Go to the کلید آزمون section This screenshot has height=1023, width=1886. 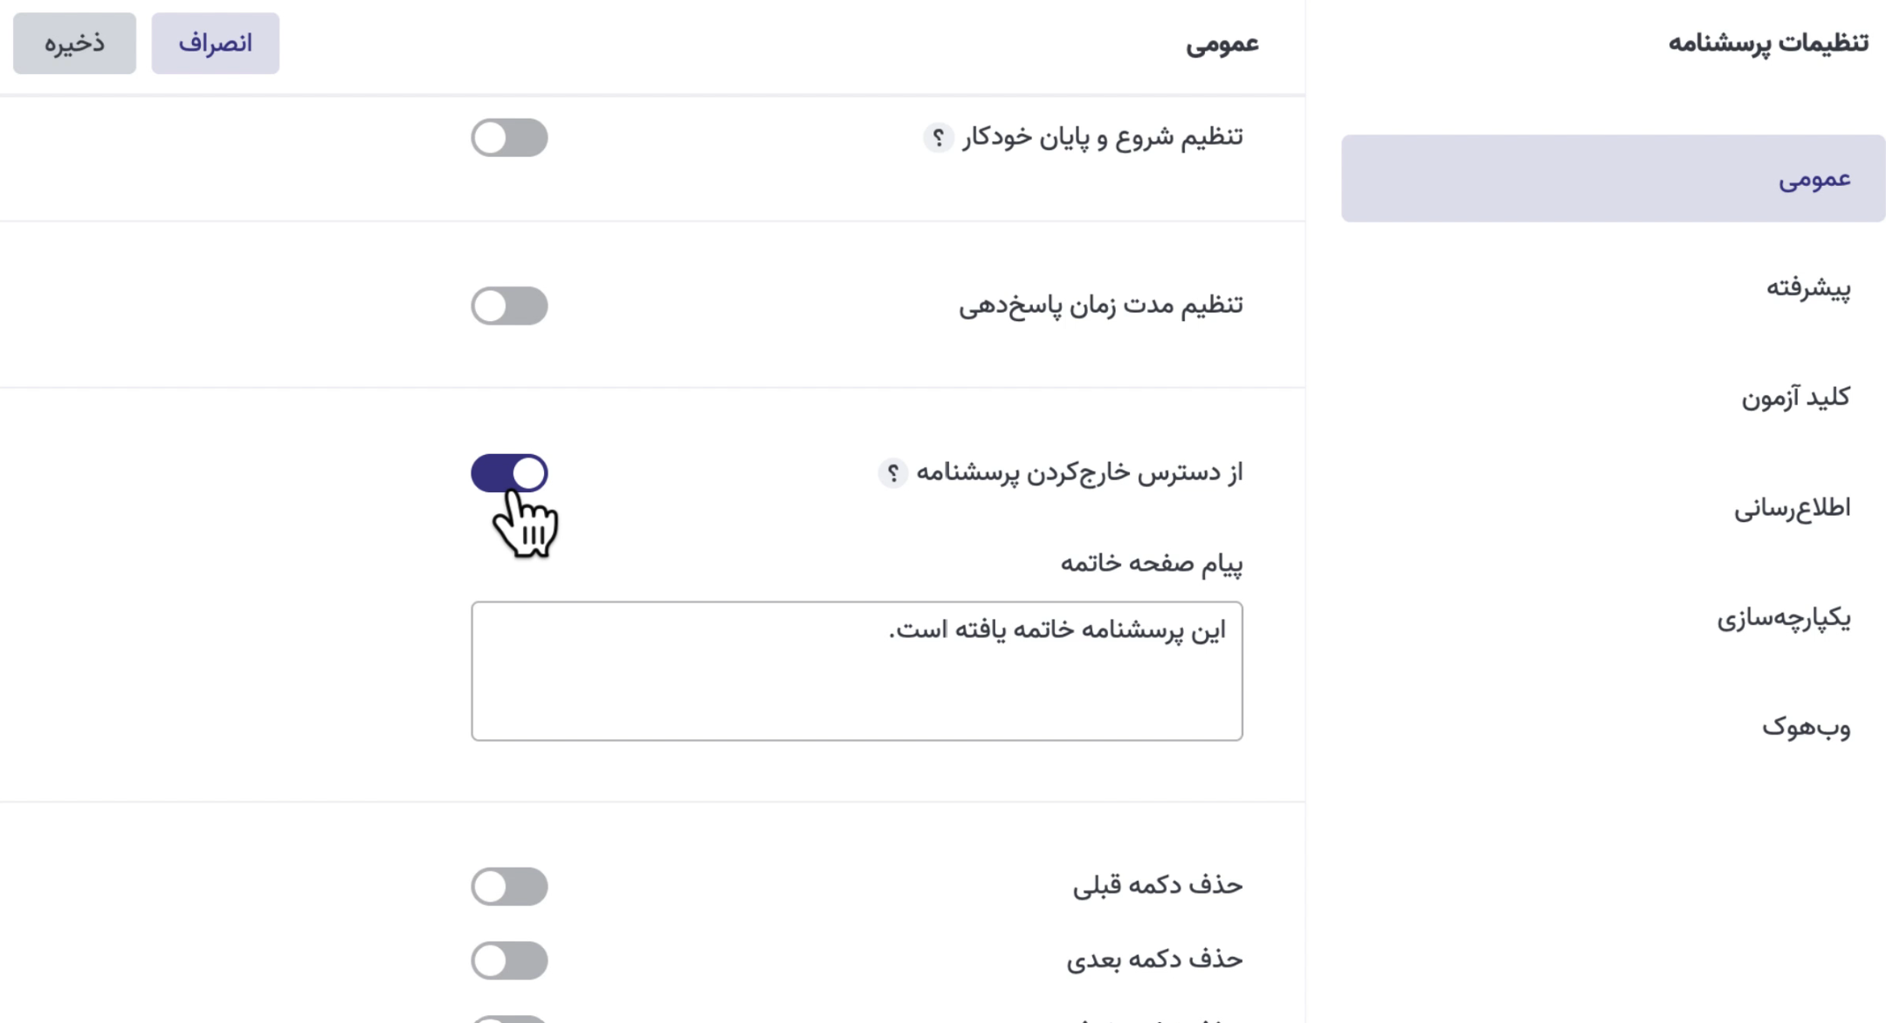click(1795, 398)
